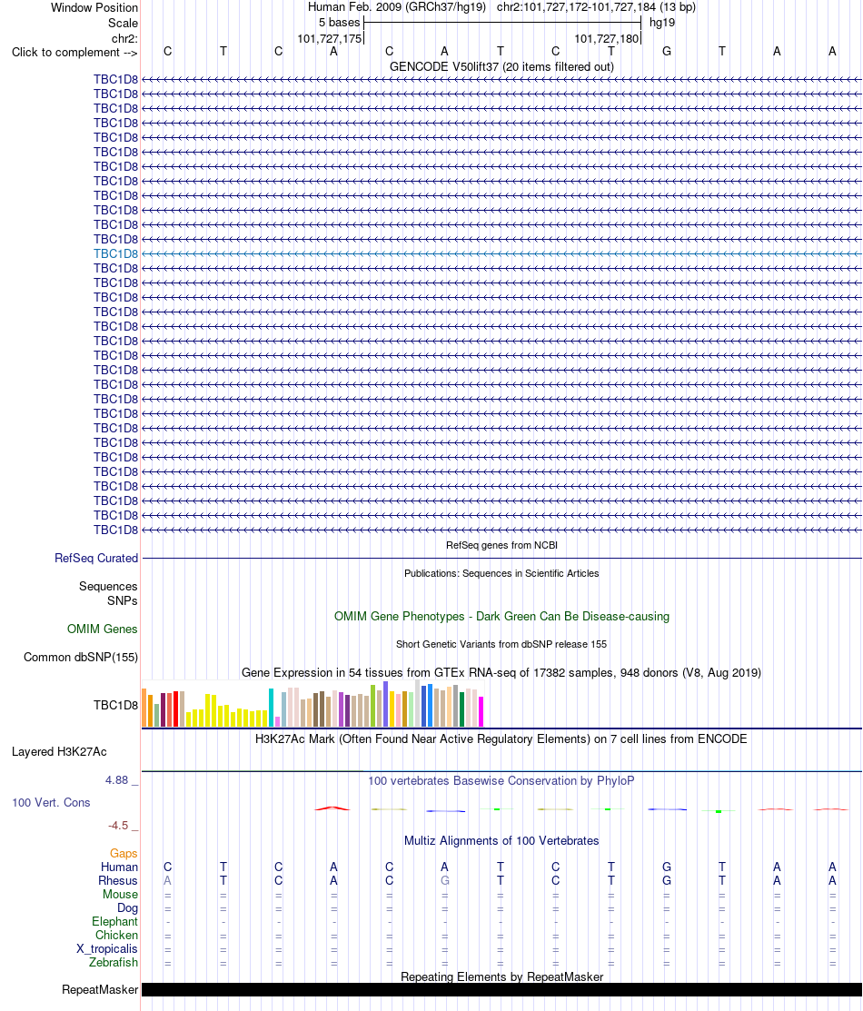Open '100 vertebrates Basewise Conservation by PhyloP' title
863x1011 pixels.
point(501,781)
